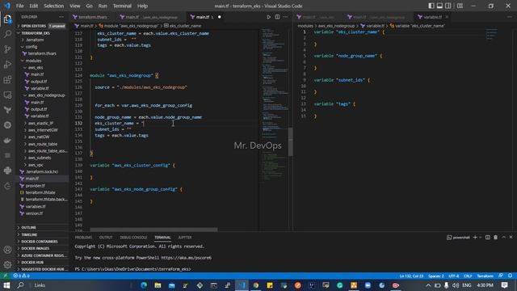The height and width of the screenshot is (291, 517).
Task: Close the variable.tf tab in right group
Action: [x=447, y=17]
